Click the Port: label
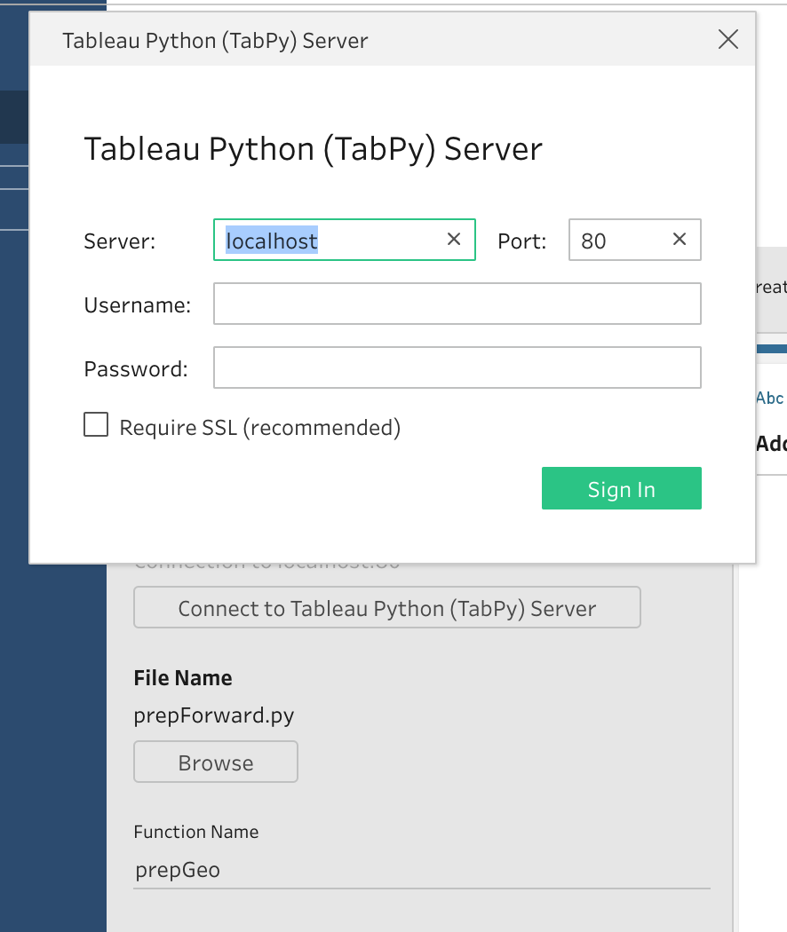This screenshot has width=787, height=932. pos(521,241)
